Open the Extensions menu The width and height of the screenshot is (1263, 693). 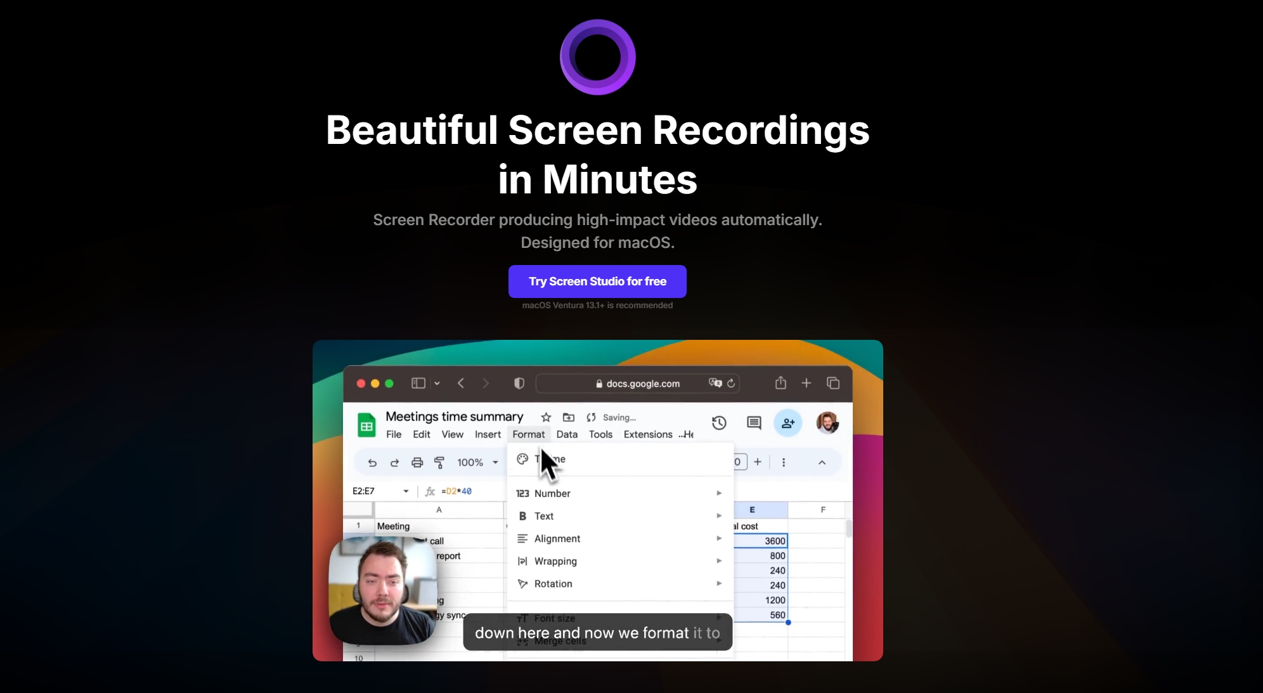pos(648,434)
